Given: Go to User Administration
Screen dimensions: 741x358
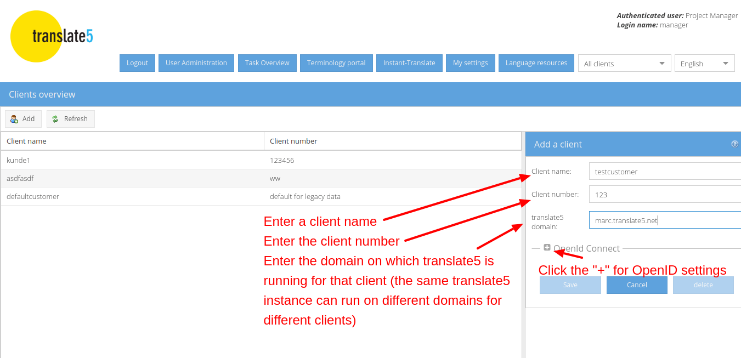Looking at the screenshot, I should pos(196,63).
